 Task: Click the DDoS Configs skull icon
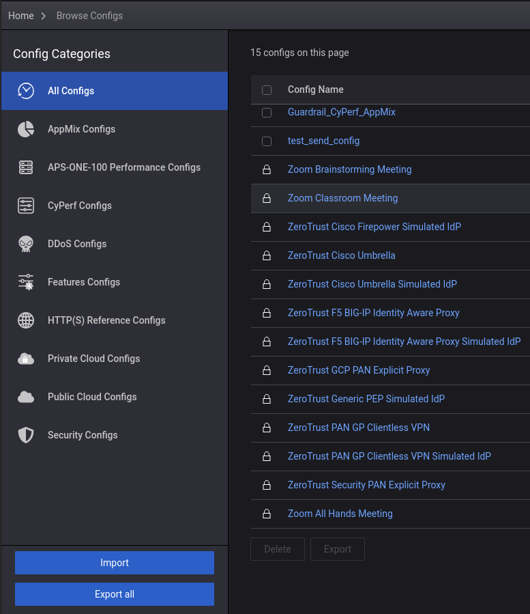[x=26, y=244]
